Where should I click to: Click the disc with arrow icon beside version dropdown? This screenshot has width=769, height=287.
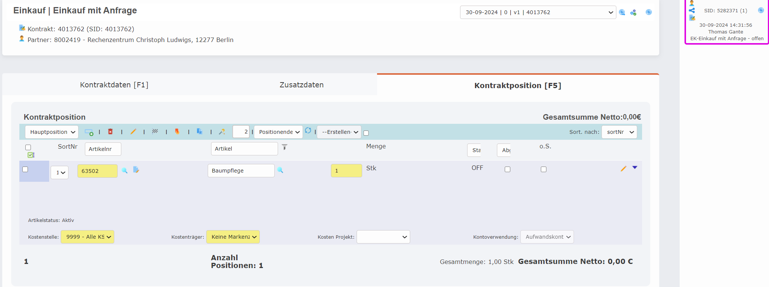click(622, 12)
